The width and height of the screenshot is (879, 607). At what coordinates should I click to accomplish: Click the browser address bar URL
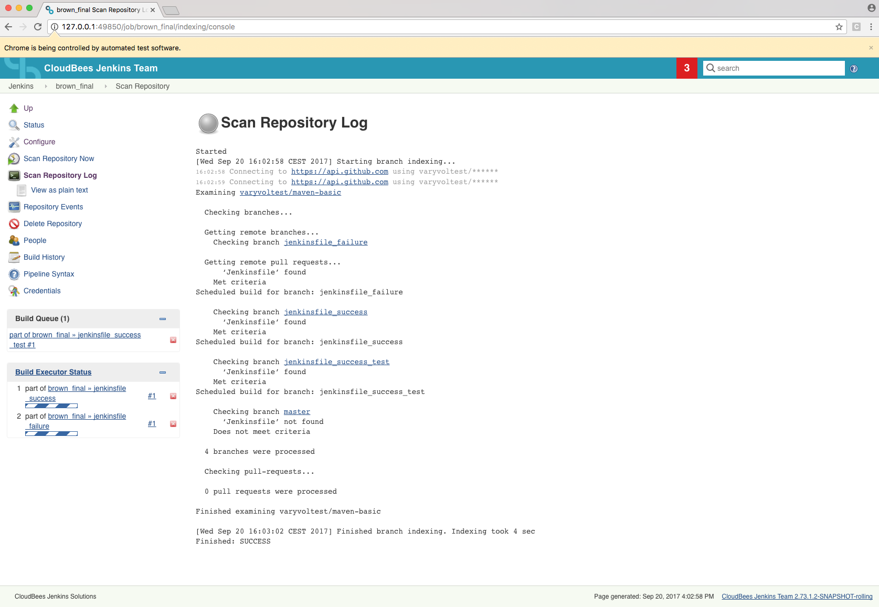148,27
